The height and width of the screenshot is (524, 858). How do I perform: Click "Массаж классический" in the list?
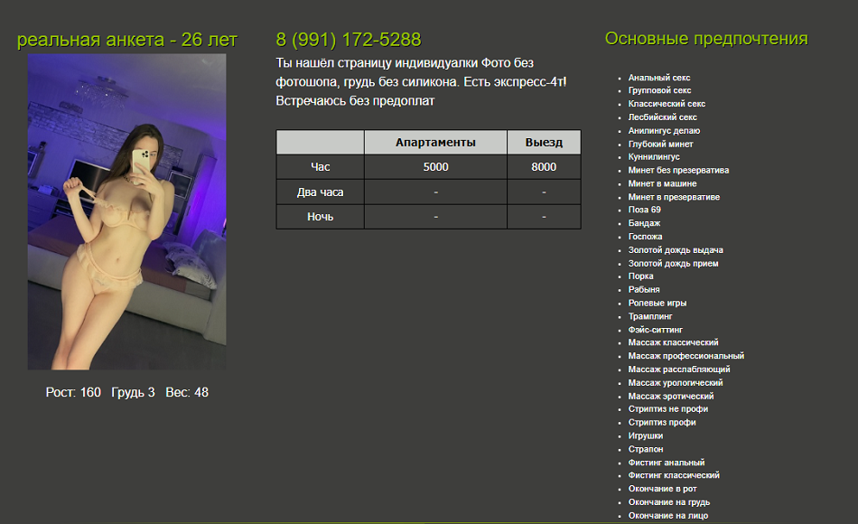coord(673,342)
